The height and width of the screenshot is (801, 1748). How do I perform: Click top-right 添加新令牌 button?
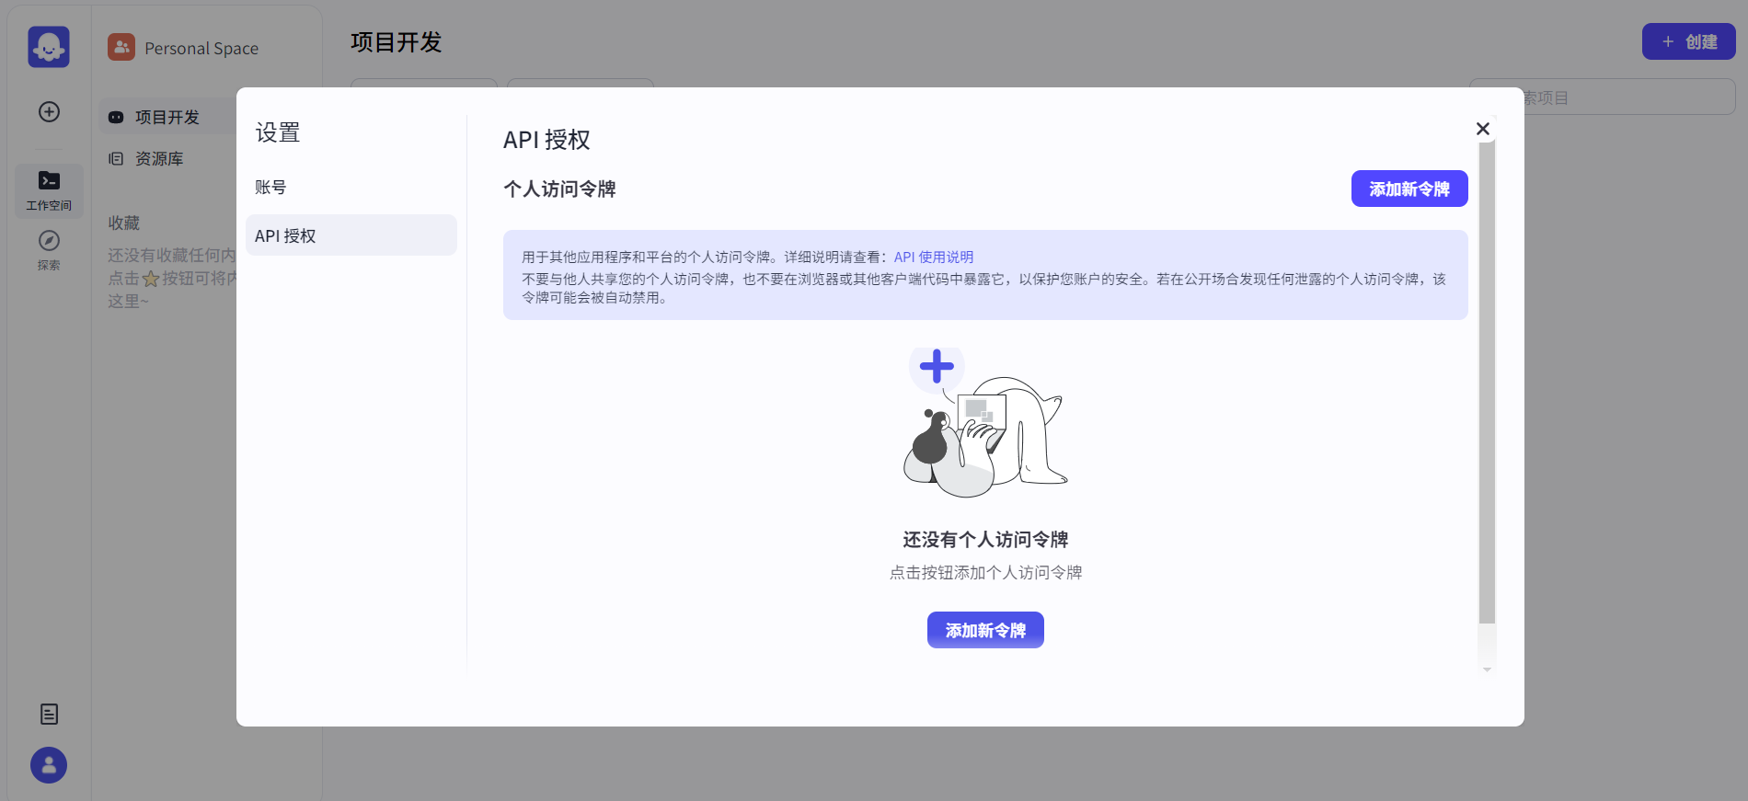point(1409,189)
